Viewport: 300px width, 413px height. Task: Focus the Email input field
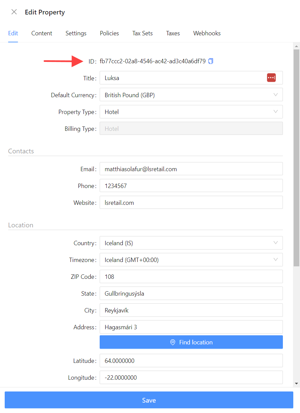191,169
